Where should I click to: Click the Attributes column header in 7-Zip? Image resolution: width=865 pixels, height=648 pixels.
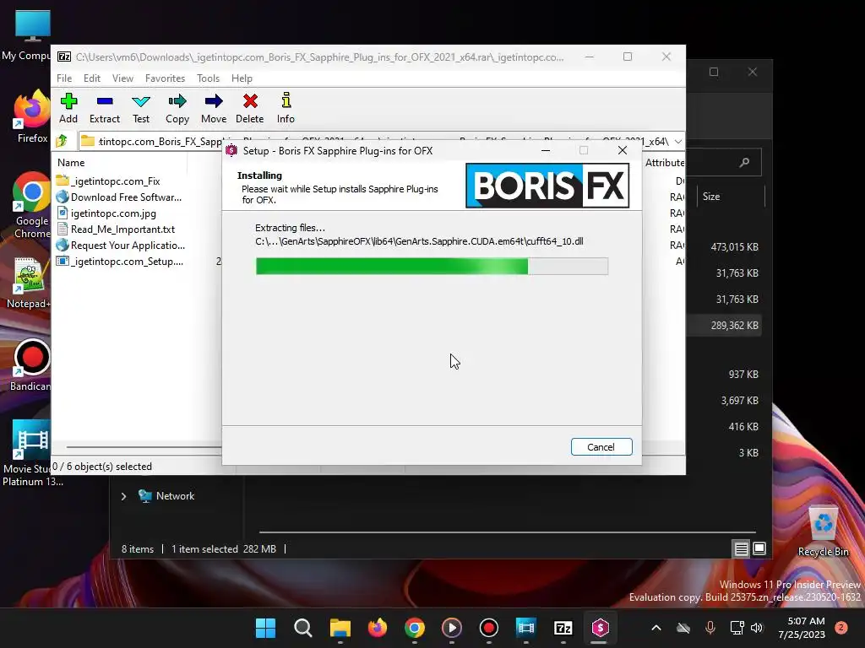coord(665,163)
